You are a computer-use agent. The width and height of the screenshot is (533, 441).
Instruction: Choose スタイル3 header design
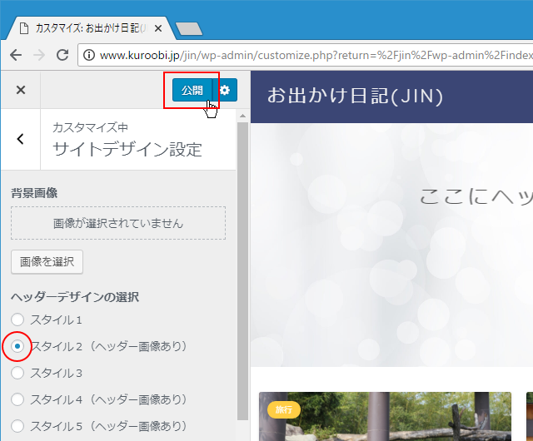17,373
